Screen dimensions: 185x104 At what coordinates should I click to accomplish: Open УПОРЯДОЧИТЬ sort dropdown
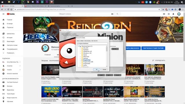pos(159,60)
